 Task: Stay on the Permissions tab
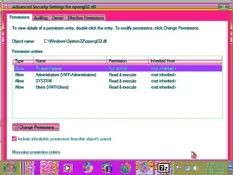(x=19, y=17)
